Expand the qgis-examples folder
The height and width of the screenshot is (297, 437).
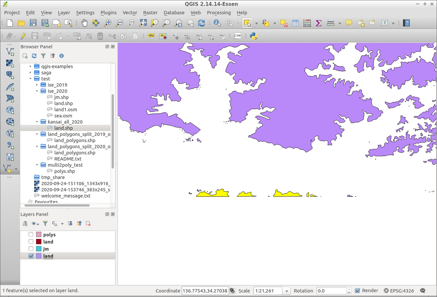click(x=31, y=66)
